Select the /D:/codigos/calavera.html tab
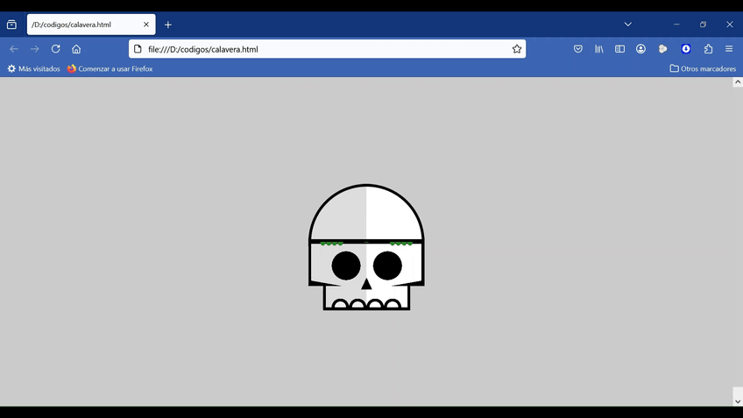Screen dimensions: 743x418 coord(91,25)
